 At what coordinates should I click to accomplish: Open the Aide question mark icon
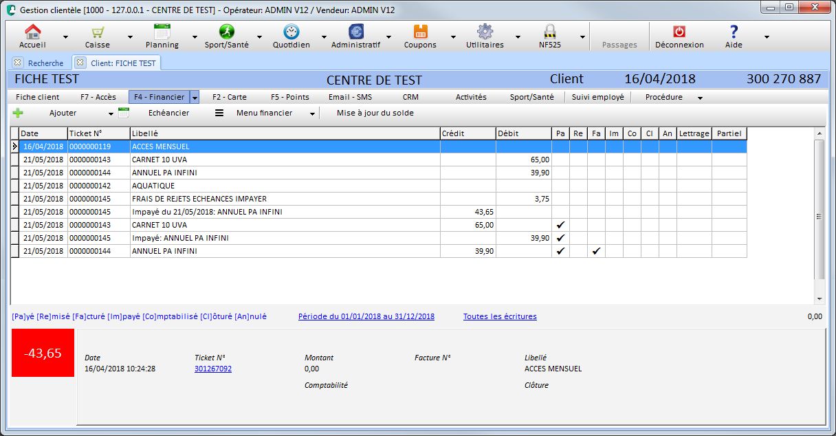[734, 32]
